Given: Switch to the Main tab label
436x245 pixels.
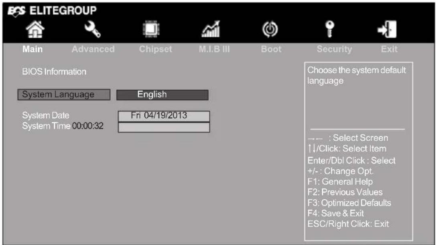Looking at the screenshot, I should coord(32,49).
